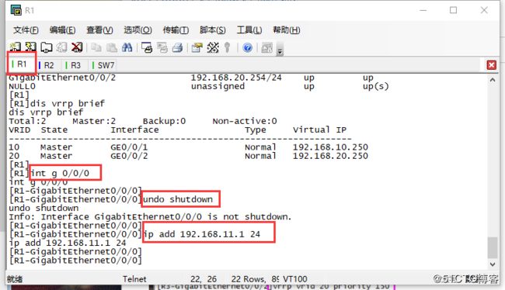Open the 工具(L) menu
Screen dimensions: 505x290
(249, 30)
